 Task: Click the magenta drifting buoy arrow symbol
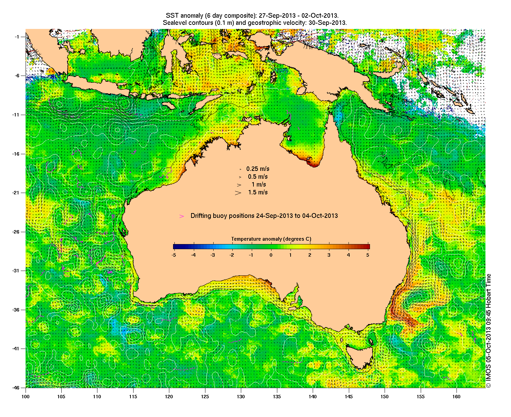point(182,216)
